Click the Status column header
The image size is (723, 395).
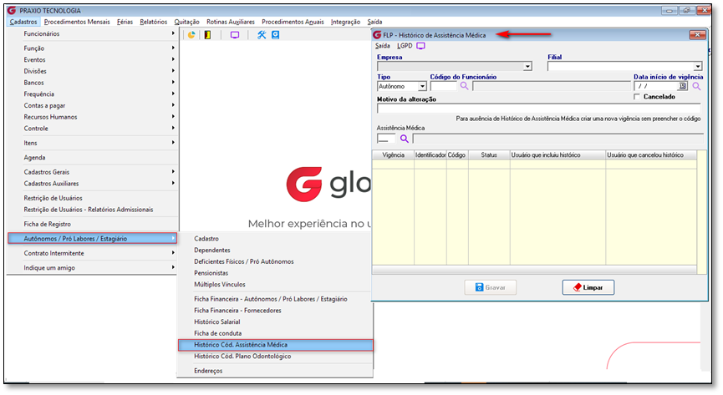[489, 154]
